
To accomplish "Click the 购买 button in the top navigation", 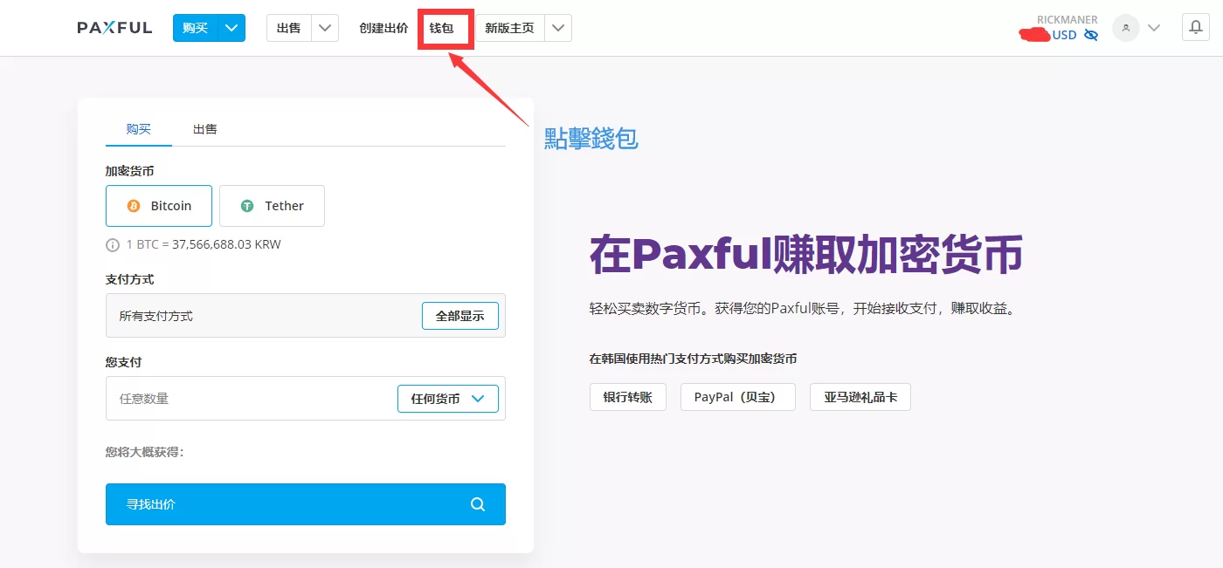I will [x=195, y=28].
